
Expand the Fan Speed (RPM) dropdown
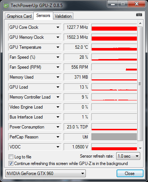58,67
